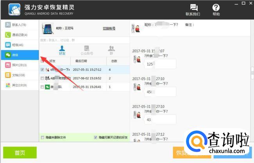Switch to the 好友 friends tab
This screenshot has width=254, height=163.
pyautogui.click(x=62, y=50)
